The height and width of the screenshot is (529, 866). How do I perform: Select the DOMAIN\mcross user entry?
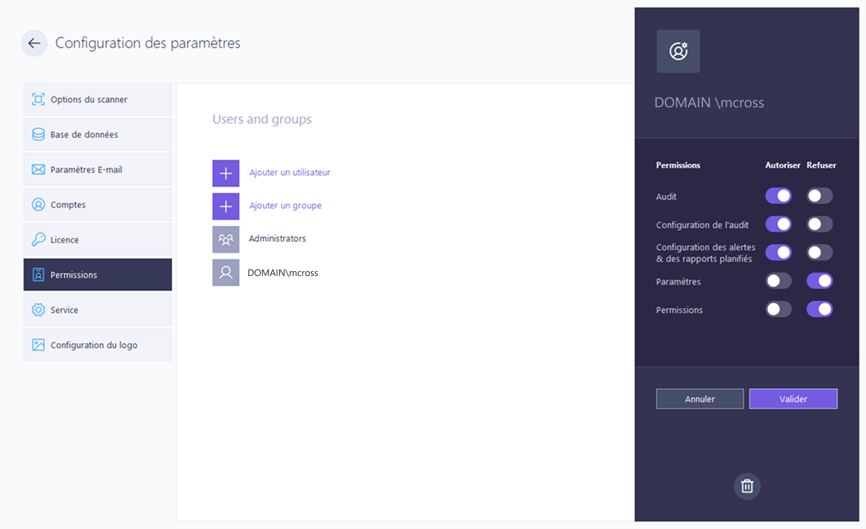283,273
